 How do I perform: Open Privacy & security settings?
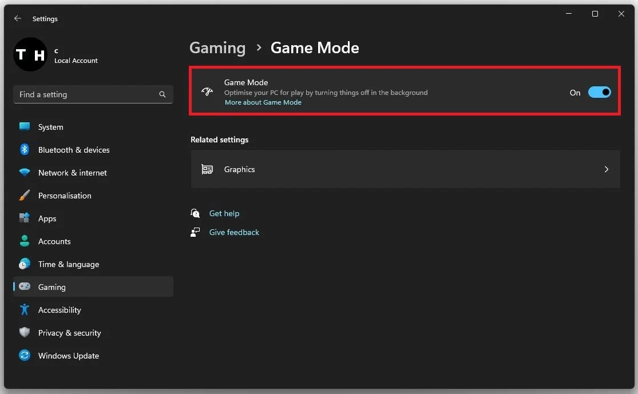coord(69,332)
